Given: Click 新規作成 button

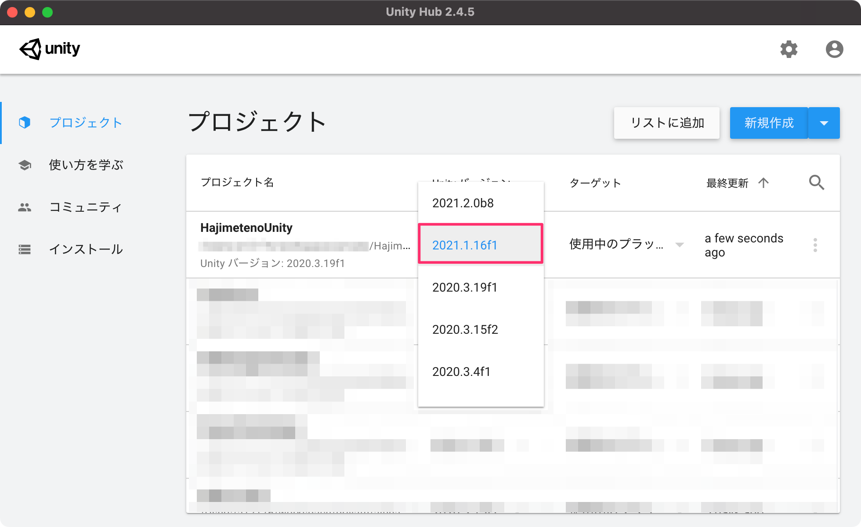Looking at the screenshot, I should (769, 123).
